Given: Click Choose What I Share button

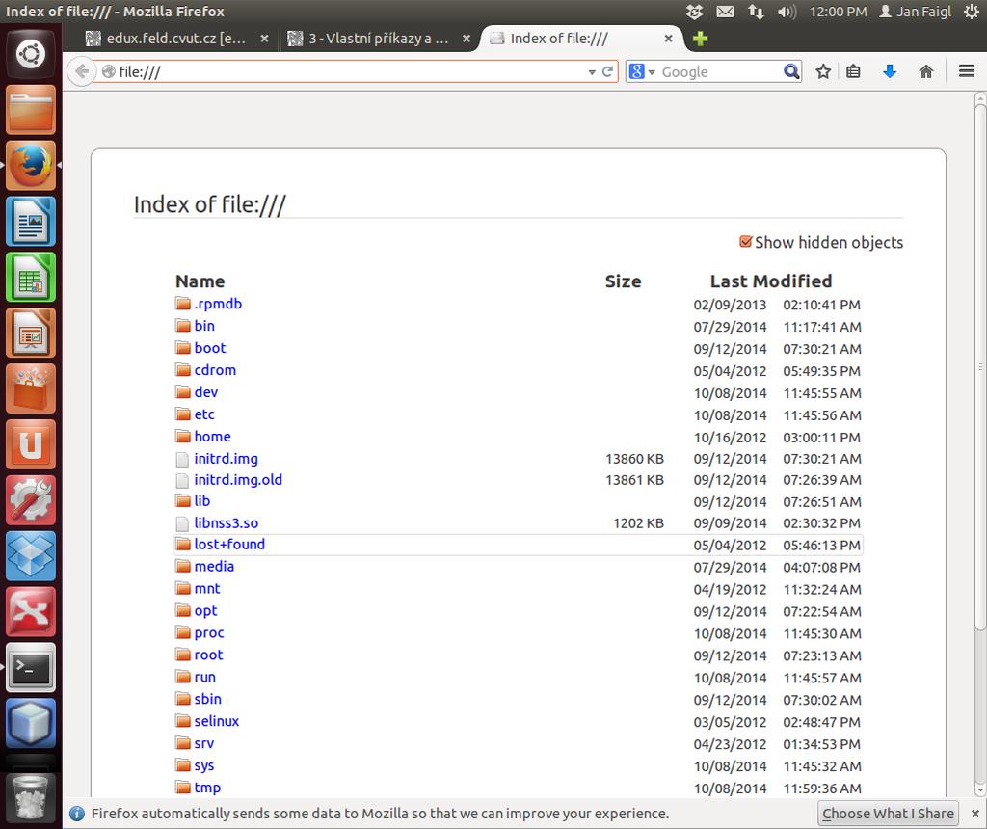Looking at the screenshot, I should [x=888, y=814].
